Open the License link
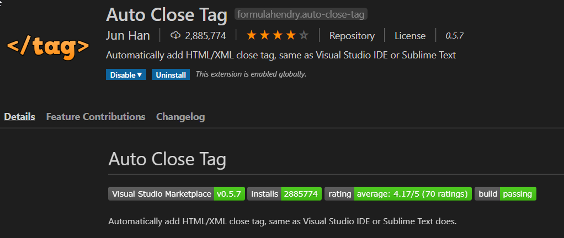The height and width of the screenshot is (238, 564). pyautogui.click(x=410, y=36)
